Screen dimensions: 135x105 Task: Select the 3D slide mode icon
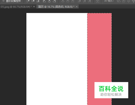(x=133, y=1)
